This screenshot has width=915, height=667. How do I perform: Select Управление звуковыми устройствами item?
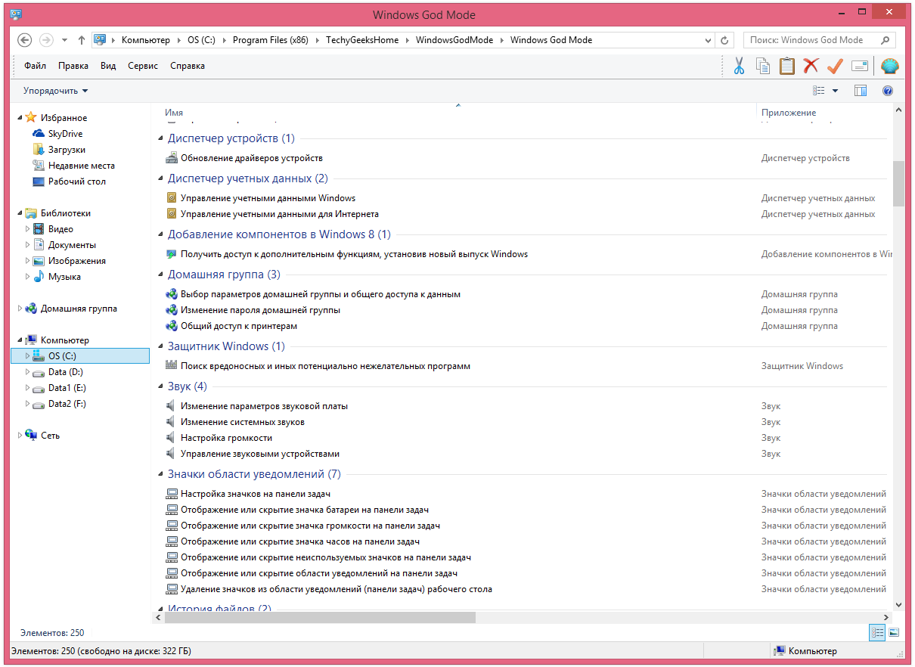[259, 454]
